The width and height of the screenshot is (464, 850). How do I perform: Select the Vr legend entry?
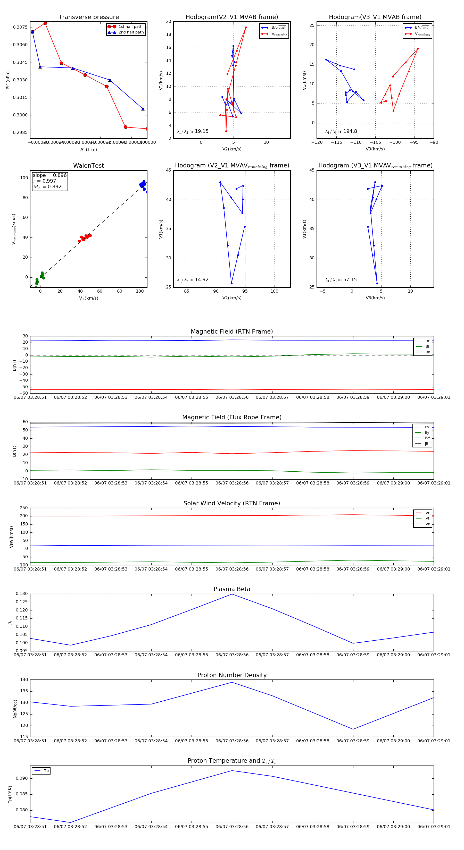pos(423,513)
